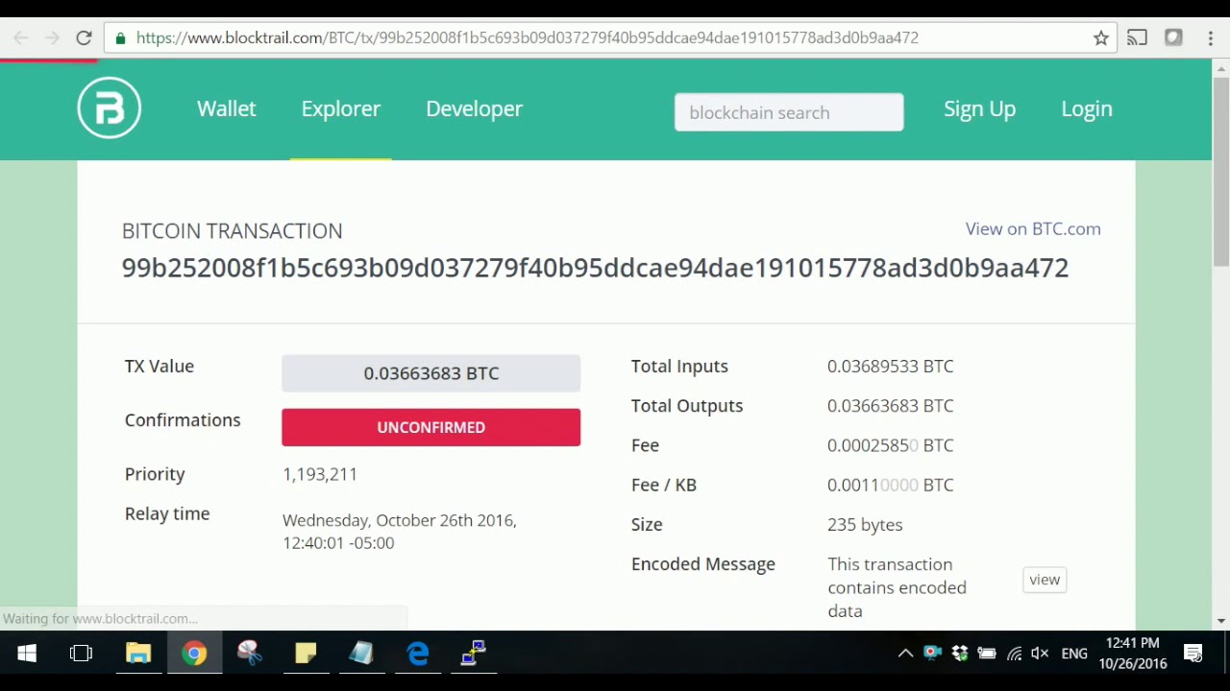Viewport: 1230px width, 691px height.
Task: Click the Fee / KB value 0.00110000 BTC
Action: 890,485
